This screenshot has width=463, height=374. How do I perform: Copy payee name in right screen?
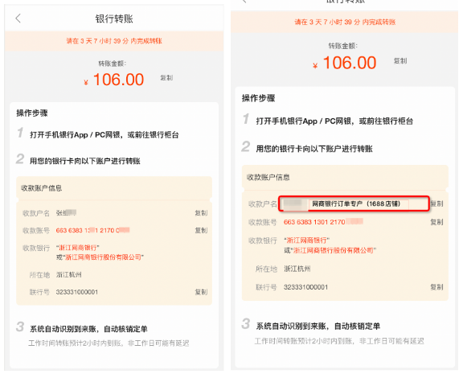pos(436,203)
